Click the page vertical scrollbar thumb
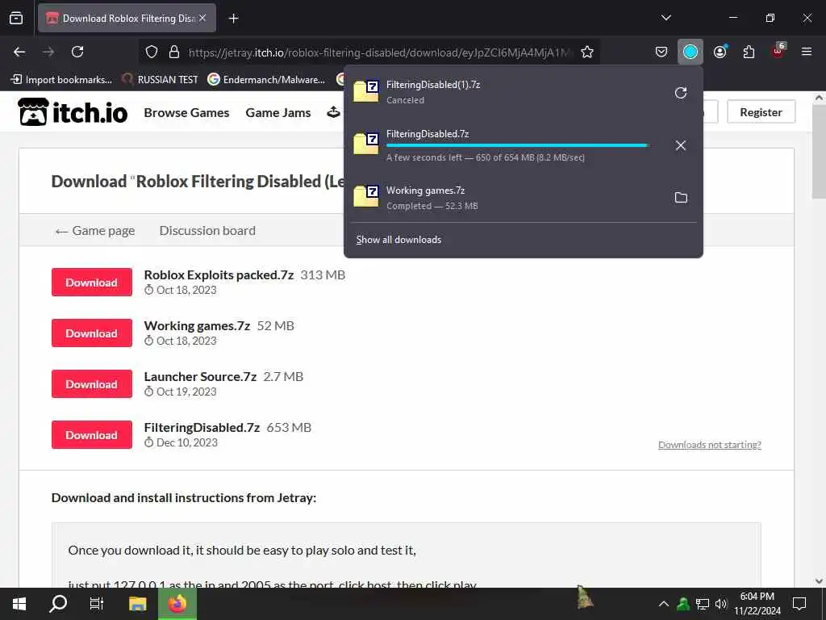826x620 pixels. coord(819,152)
